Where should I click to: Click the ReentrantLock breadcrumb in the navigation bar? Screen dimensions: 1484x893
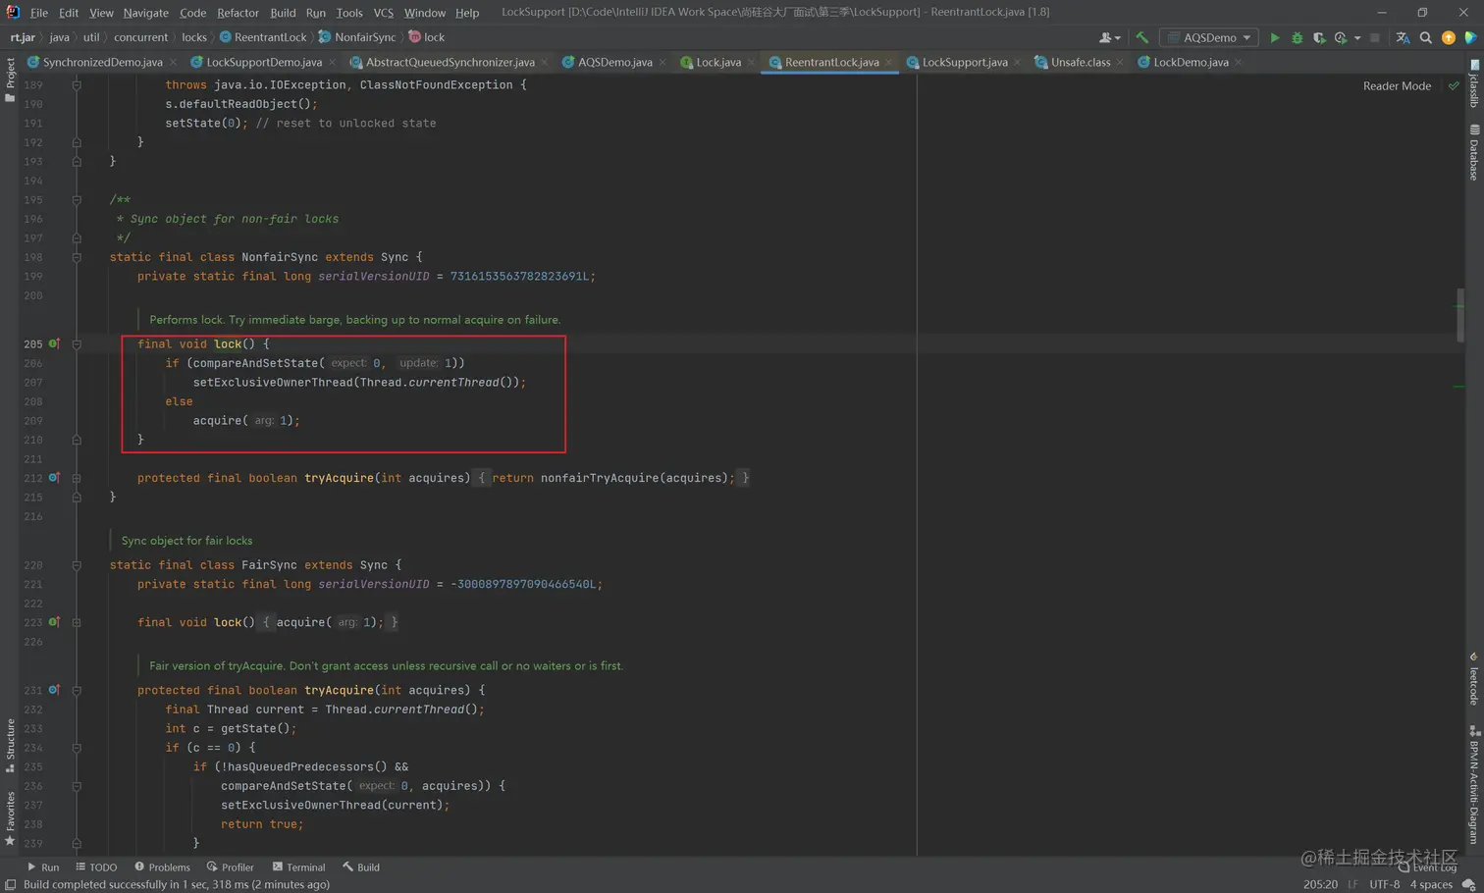(263, 37)
